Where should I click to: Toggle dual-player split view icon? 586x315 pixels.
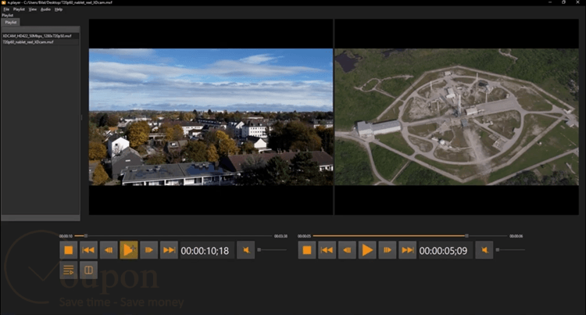[x=88, y=270]
